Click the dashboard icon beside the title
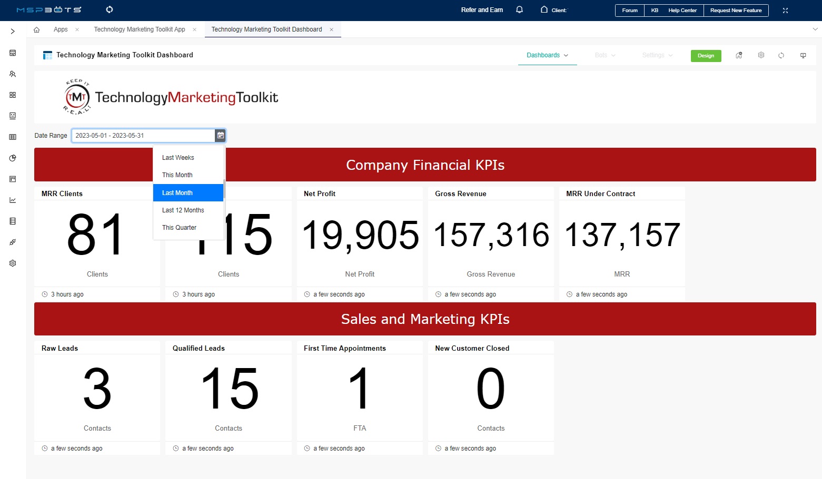 tap(47, 55)
